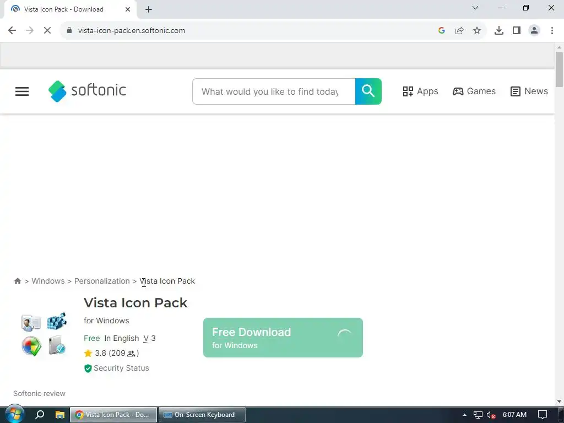Click the forward navigation arrow
The image size is (564, 423).
point(30,31)
